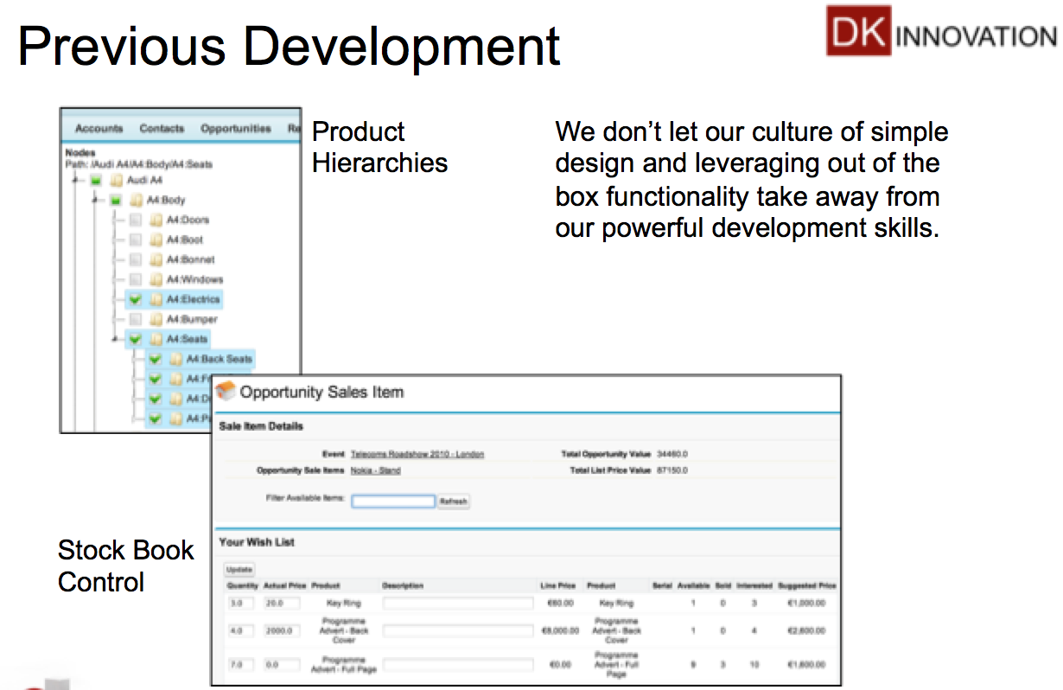
Task: Click the folder icon beside A4:Bumper
Action: (156, 320)
